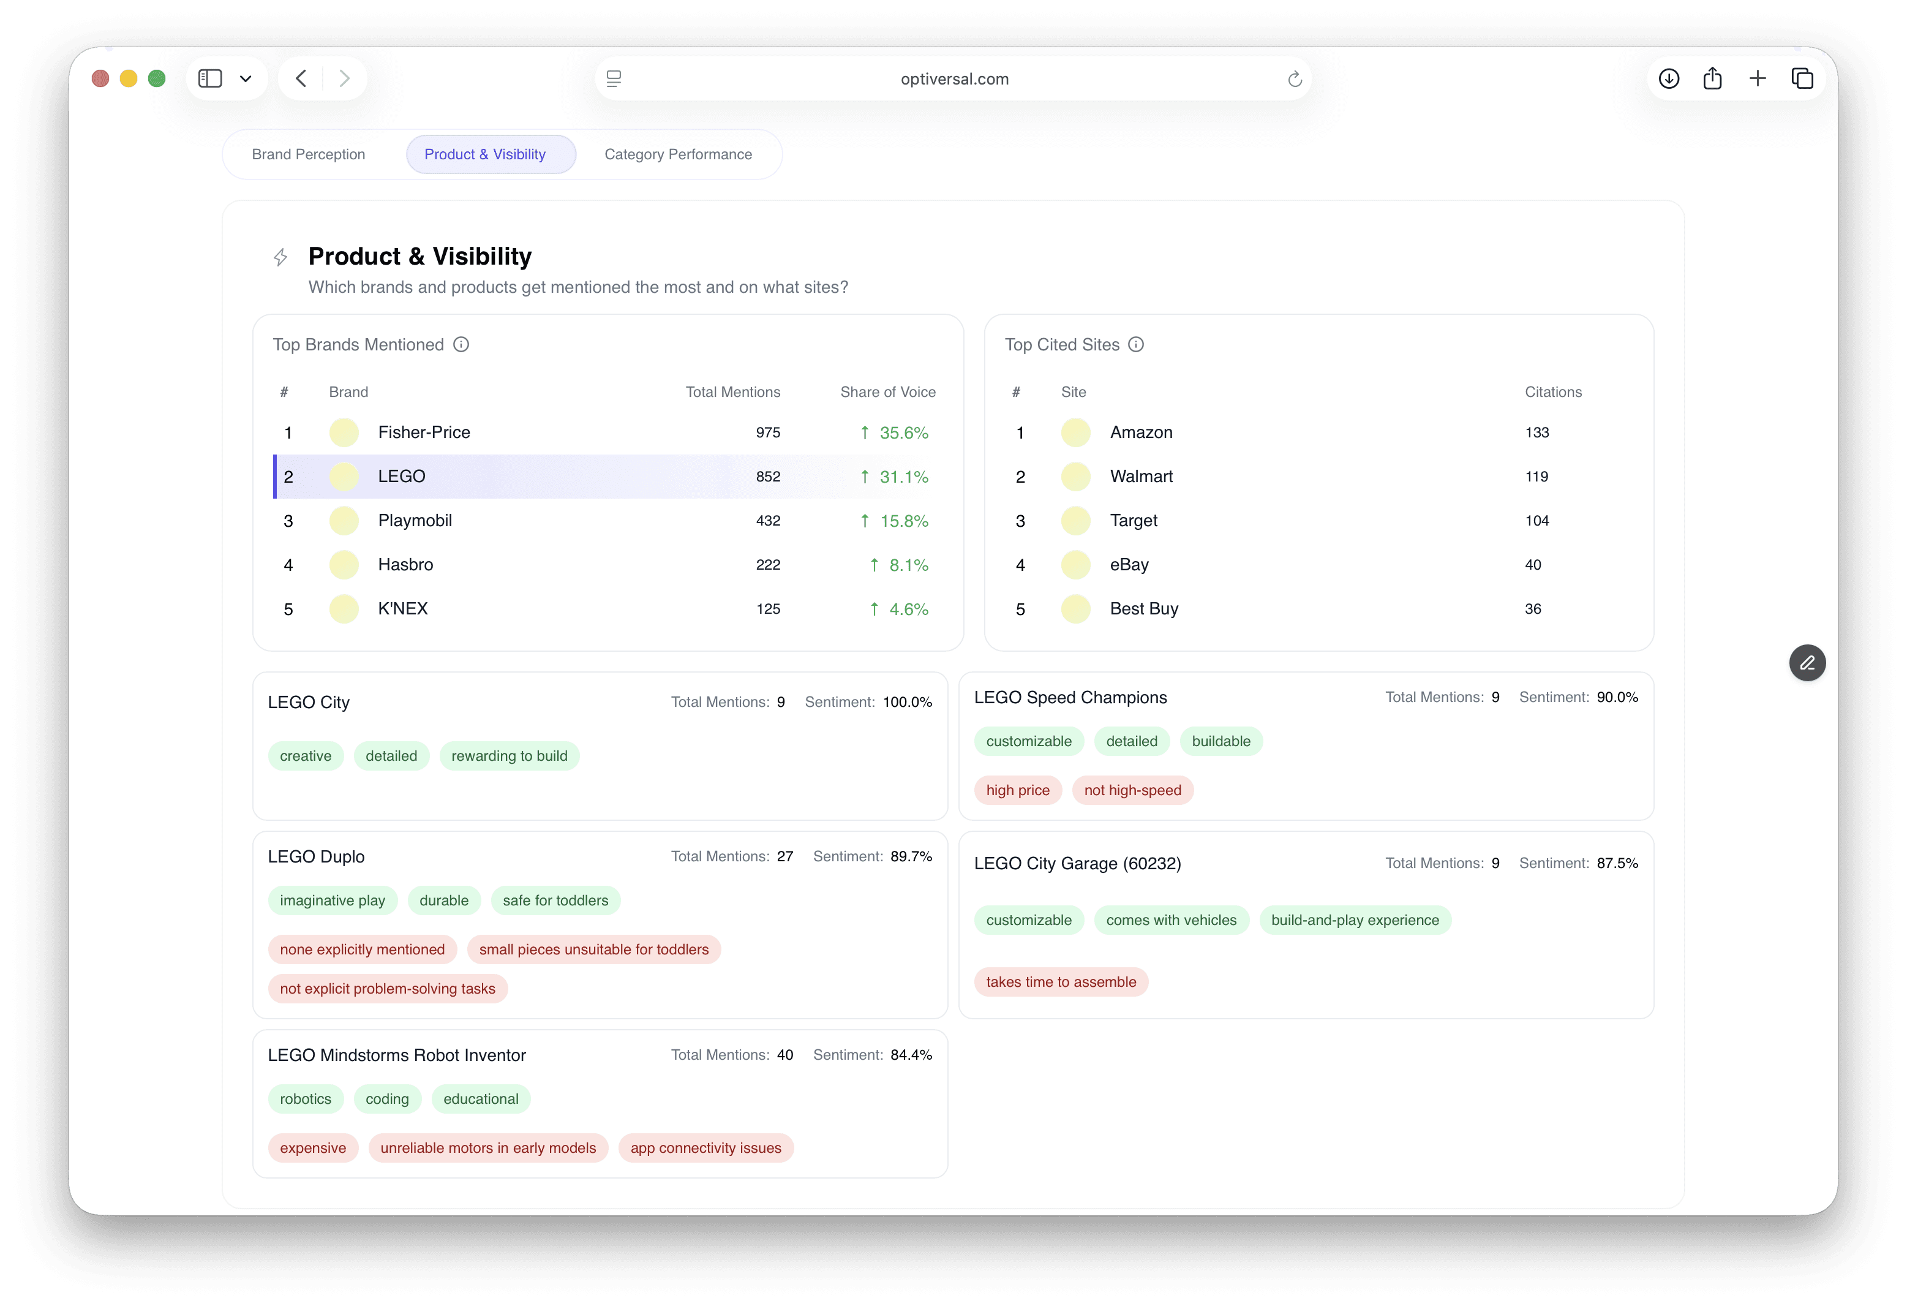Click the optiversal.com address field

[954, 79]
